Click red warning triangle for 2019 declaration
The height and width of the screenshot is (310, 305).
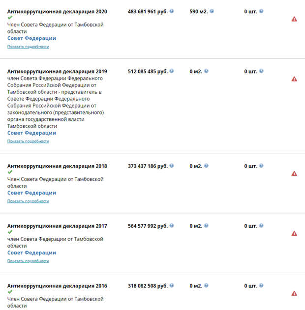pos(294,79)
